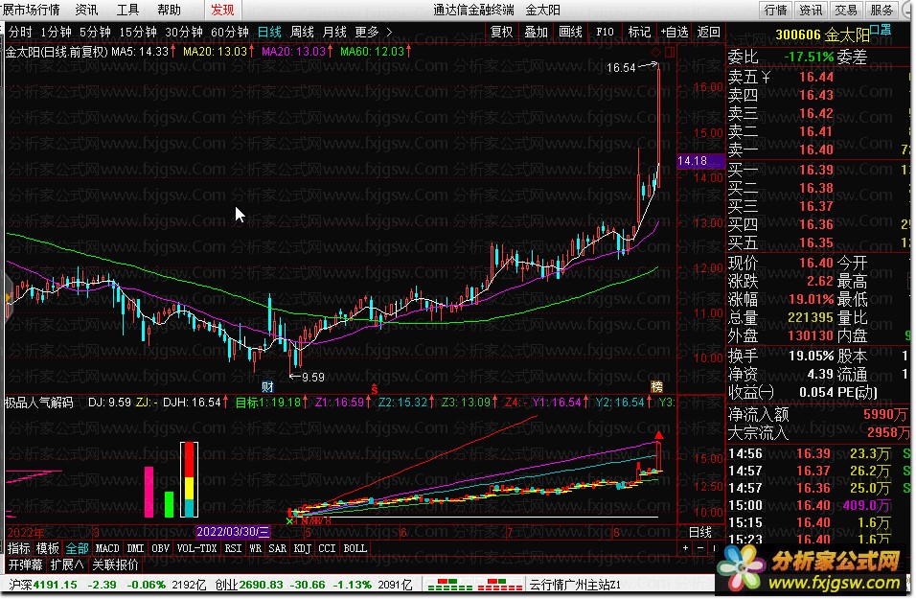Viewport: 916px width, 599px height.
Task: Add stock via +自选 watchlist button
Action: click(675, 33)
